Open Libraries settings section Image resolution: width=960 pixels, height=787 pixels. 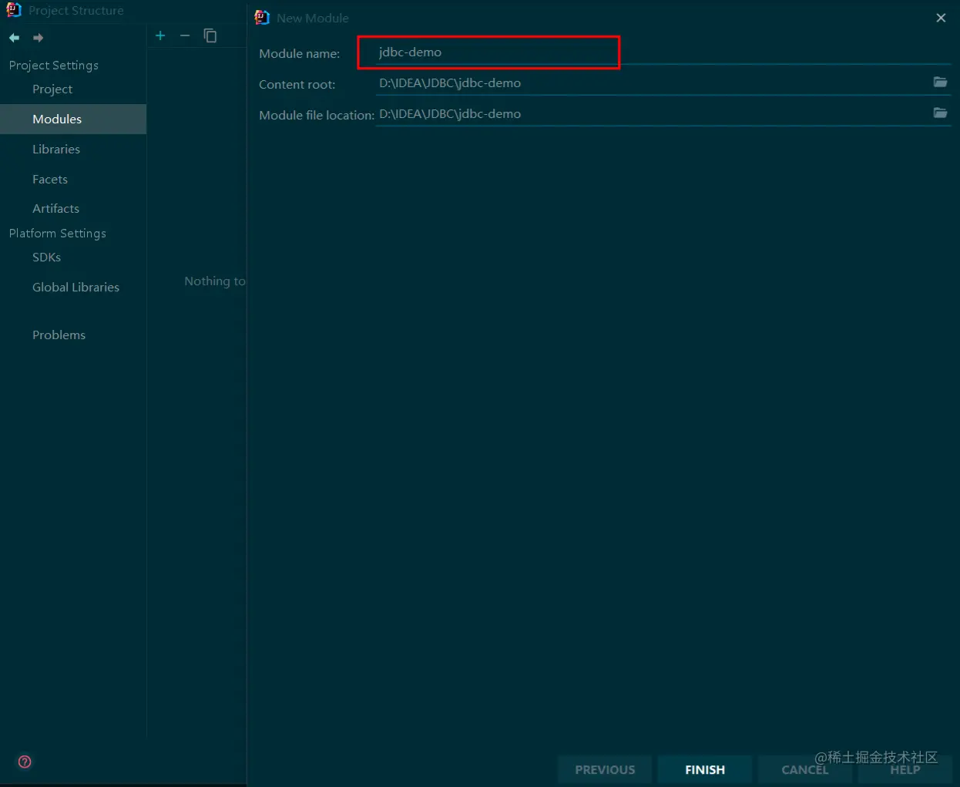pyautogui.click(x=56, y=149)
